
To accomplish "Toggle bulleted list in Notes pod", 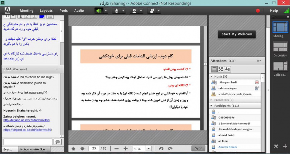I will point(50,16).
